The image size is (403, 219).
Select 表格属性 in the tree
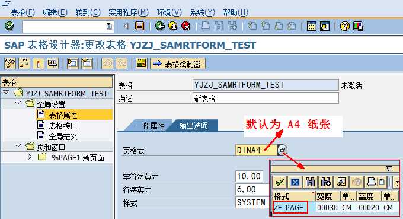(x=63, y=115)
